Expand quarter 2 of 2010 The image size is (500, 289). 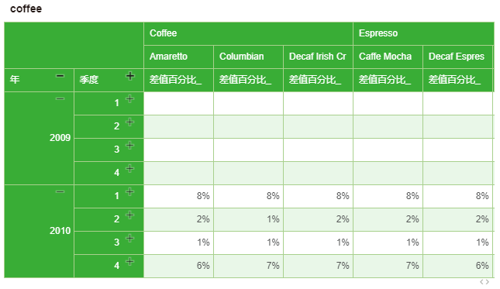pyautogui.click(x=129, y=215)
